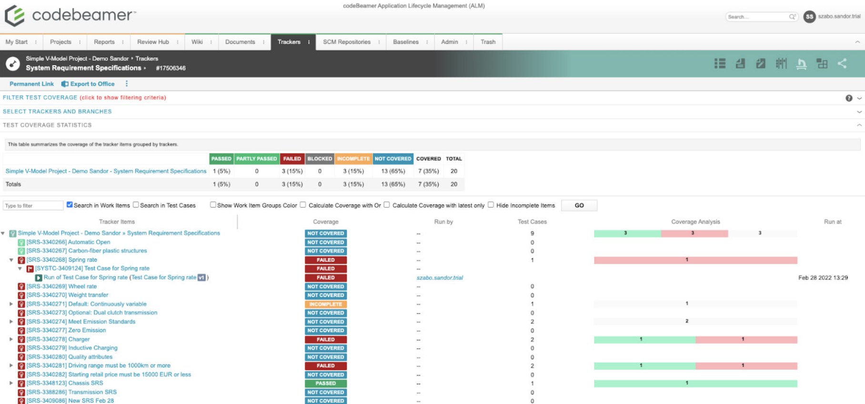Switch to the table list view icon
The image size is (865, 404).
(x=720, y=63)
